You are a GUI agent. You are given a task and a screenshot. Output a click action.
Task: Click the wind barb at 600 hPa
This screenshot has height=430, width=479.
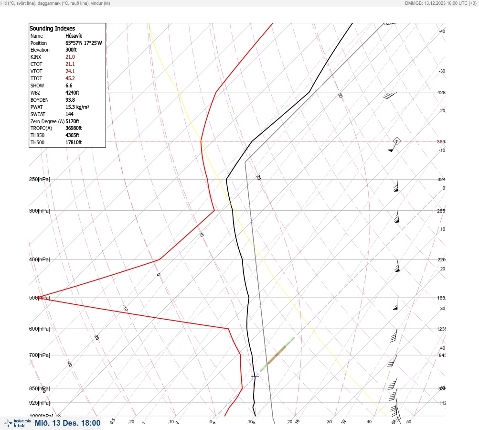click(x=394, y=335)
